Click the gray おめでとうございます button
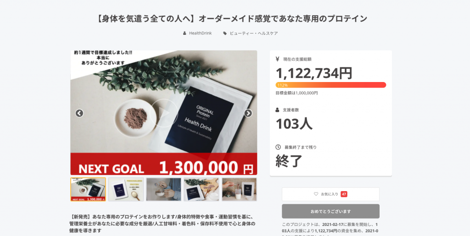Viewport: 470px width, 236px height. pos(330,211)
